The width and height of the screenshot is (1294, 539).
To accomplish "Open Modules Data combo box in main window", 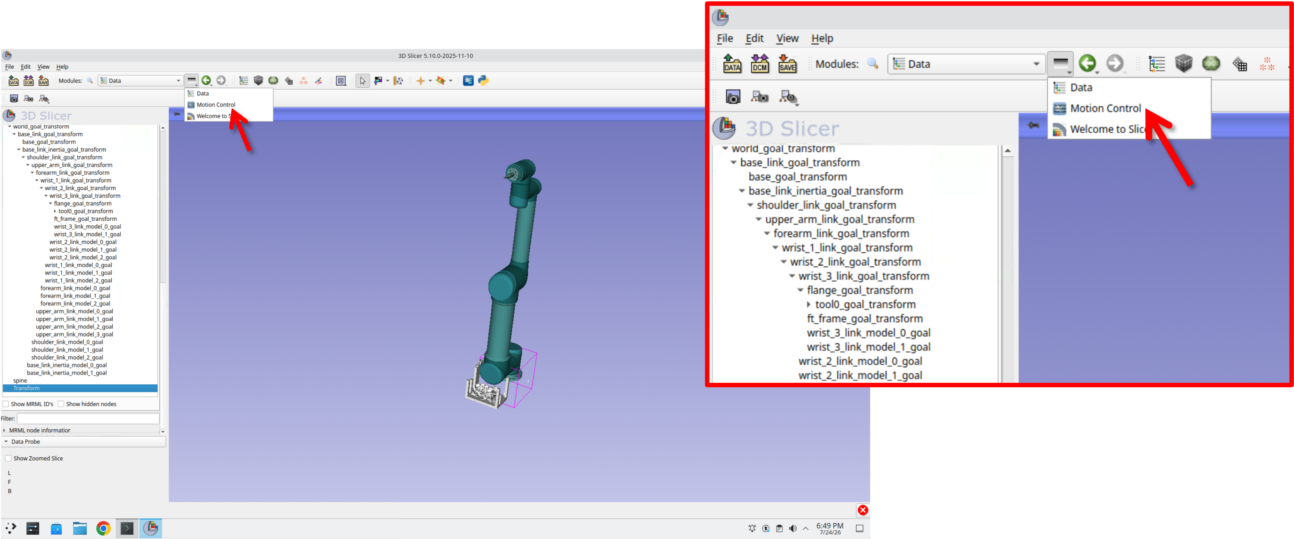I will 140,80.
